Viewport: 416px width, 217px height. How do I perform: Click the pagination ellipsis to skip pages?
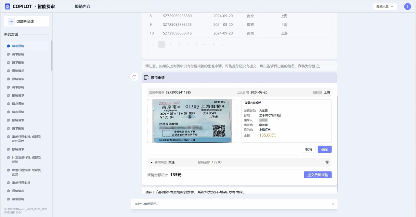click(x=205, y=45)
